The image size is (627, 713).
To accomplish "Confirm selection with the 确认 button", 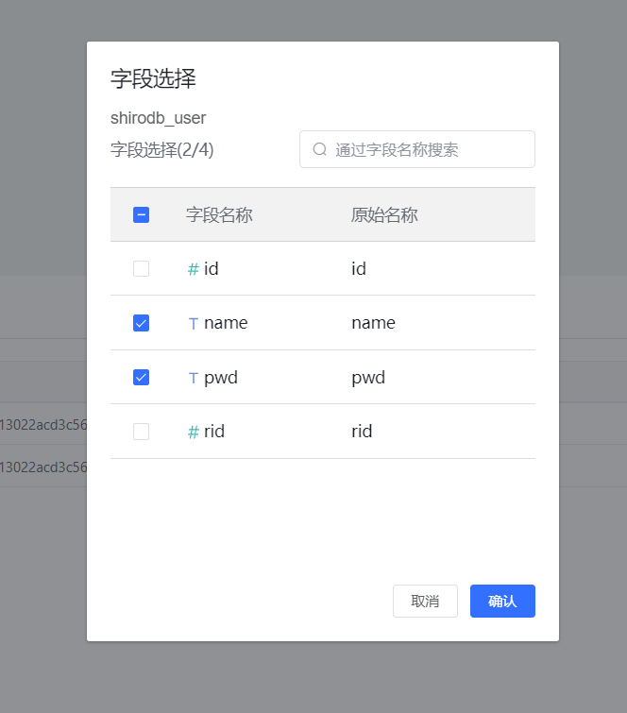I will click(x=502, y=601).
